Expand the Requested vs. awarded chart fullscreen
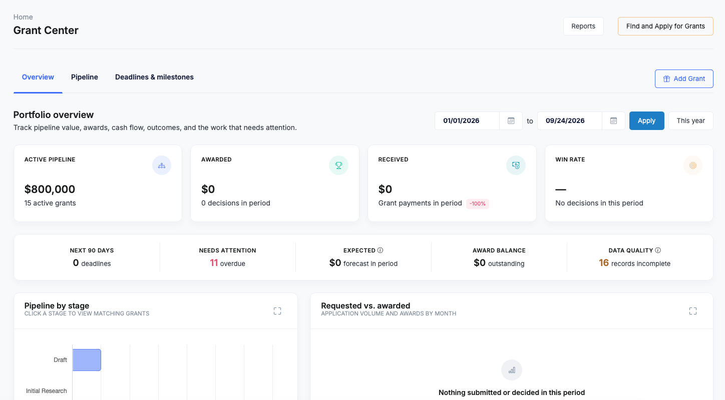The image size is (725, 400). point(693,311)
